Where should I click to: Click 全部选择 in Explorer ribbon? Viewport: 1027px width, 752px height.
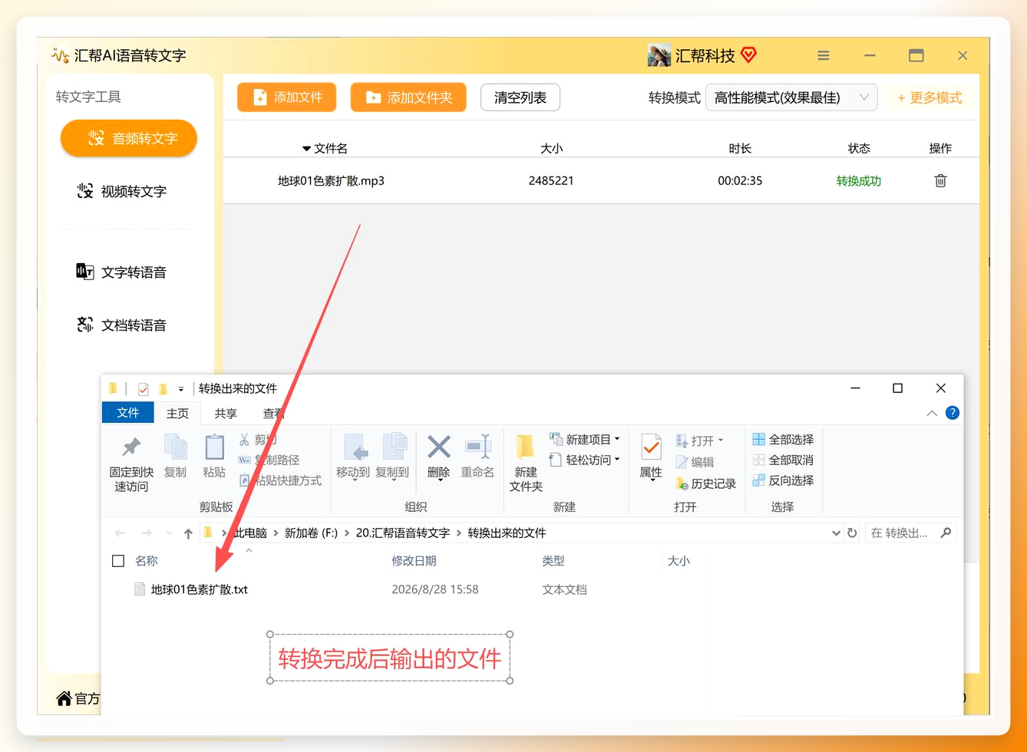pos(783,440)
